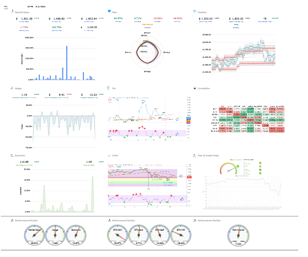The height and width of the screenshot is (257, 308).
Task: Click the Fear & Greed Index heading
Action: [x=208, y=155]
